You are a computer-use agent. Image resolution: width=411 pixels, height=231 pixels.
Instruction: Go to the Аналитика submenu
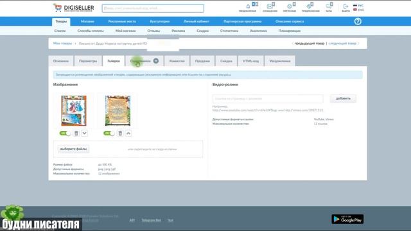coord(258,31)
